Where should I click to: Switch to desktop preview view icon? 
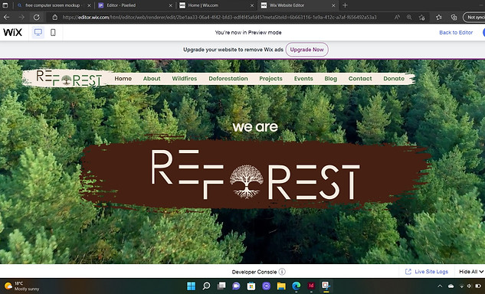[x=38, y=32]
